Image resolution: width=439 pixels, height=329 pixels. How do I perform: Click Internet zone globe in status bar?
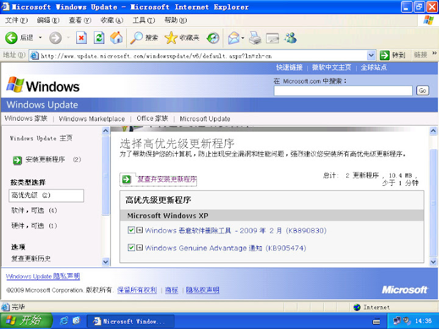point(357,307)
